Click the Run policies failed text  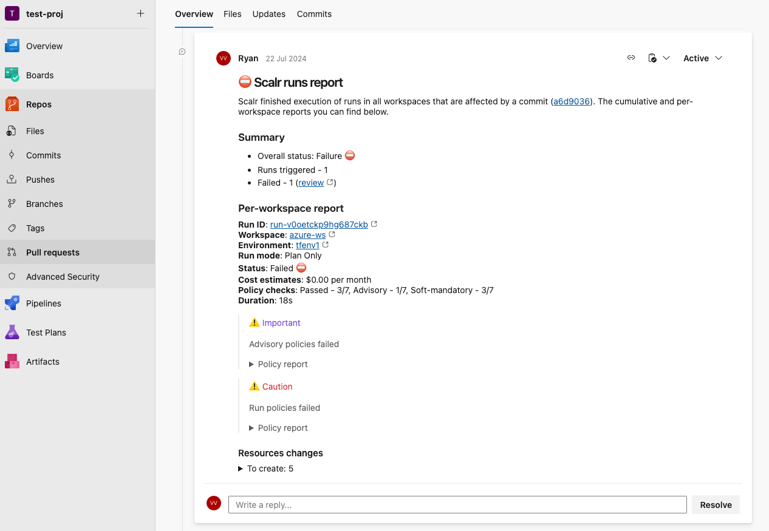click(284, 408)
